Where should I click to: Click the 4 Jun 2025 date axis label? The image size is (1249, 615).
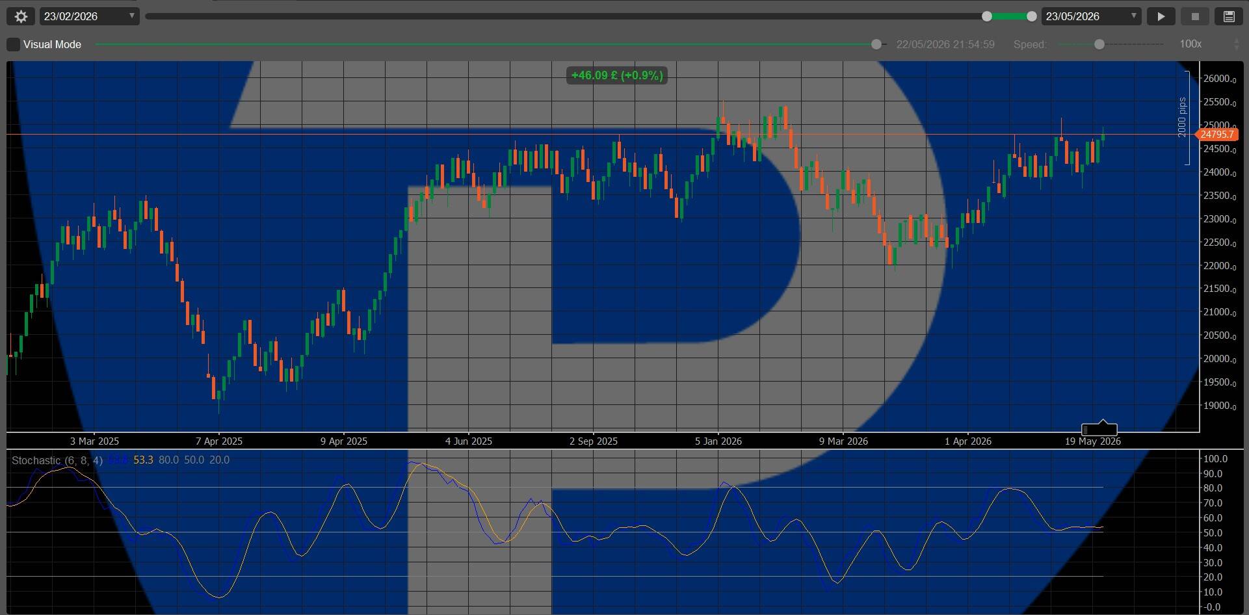469,441
